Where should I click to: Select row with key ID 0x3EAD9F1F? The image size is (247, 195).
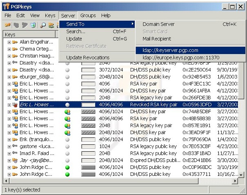click(x=121, y=133)
